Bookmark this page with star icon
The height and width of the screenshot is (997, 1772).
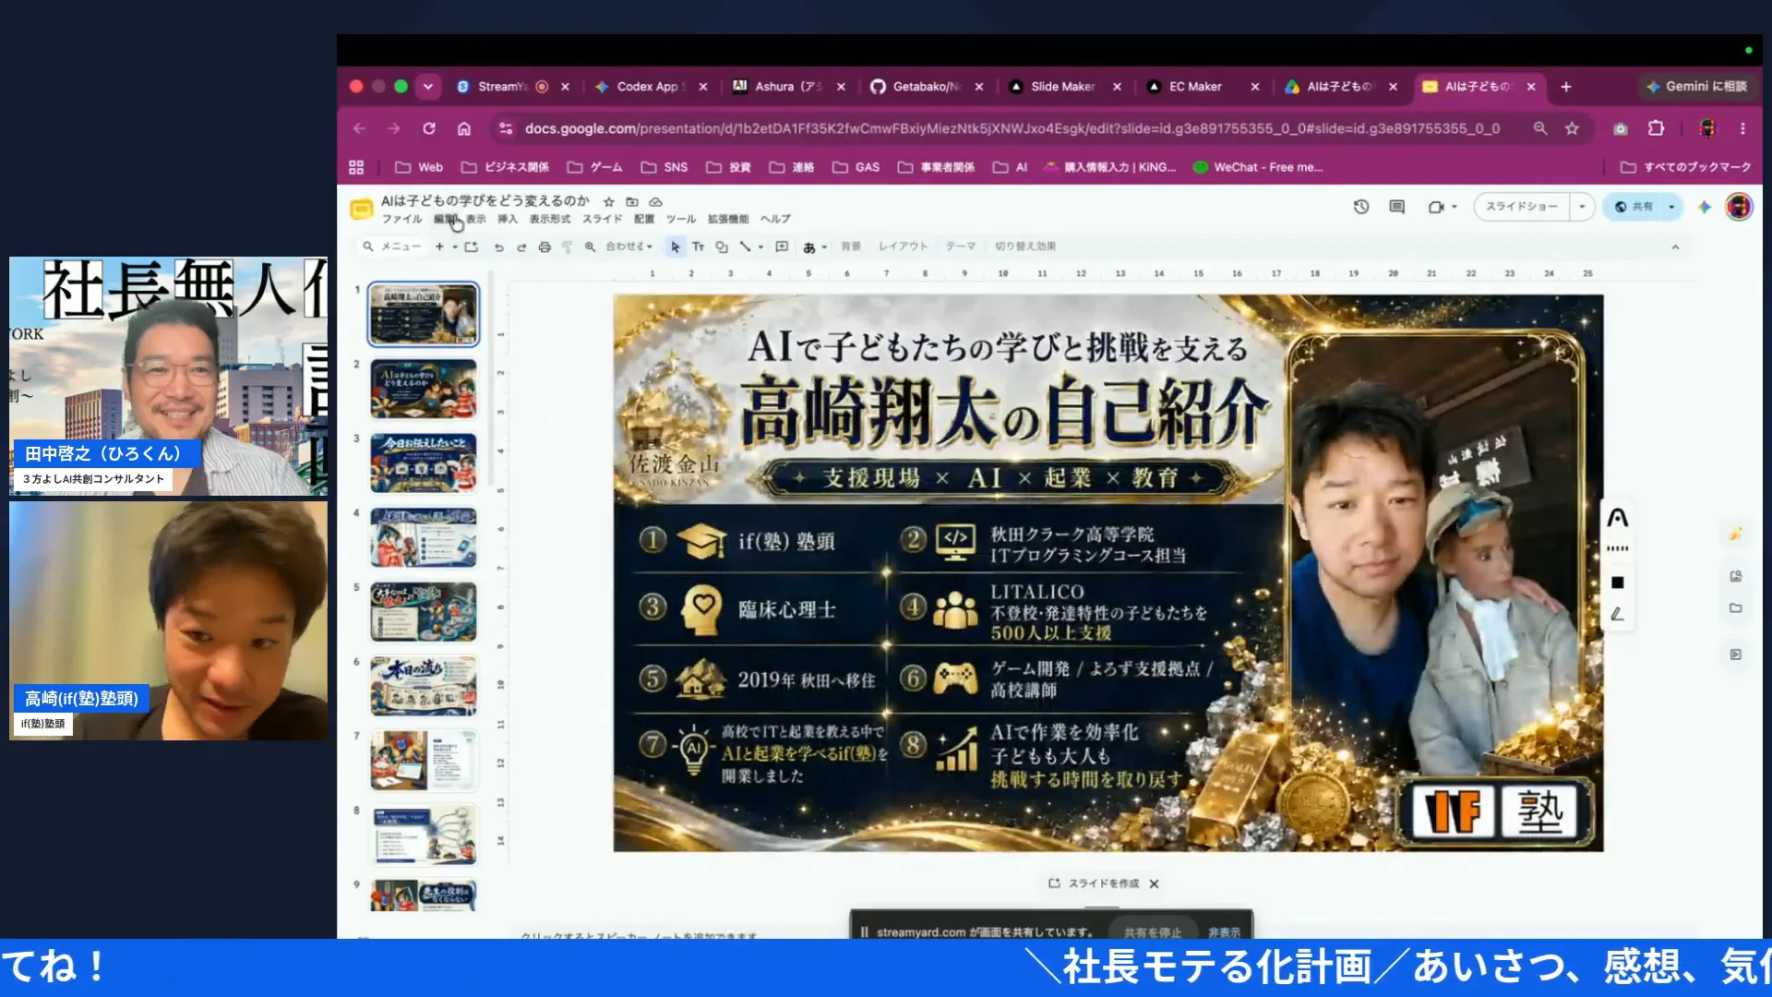1572,128
